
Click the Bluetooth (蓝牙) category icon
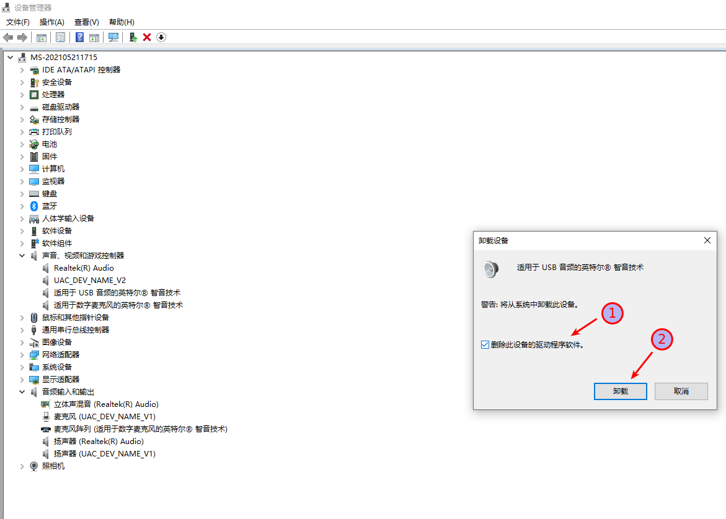(34, 206)
